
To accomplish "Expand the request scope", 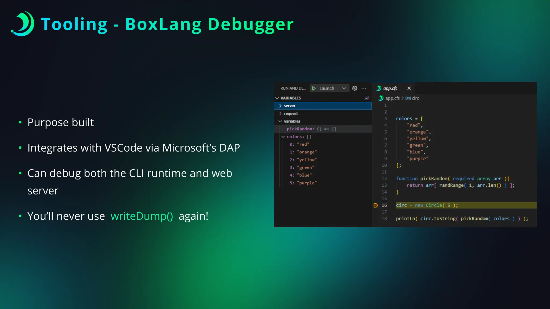I will coord(323,113).
